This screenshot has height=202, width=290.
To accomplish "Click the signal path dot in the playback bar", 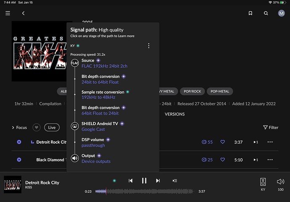I will 114,181.
